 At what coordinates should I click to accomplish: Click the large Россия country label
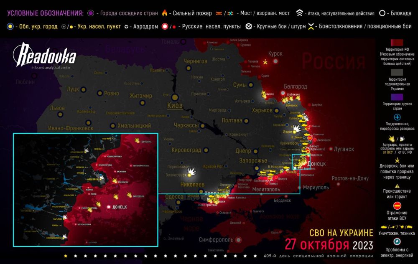tap(334, 61)
